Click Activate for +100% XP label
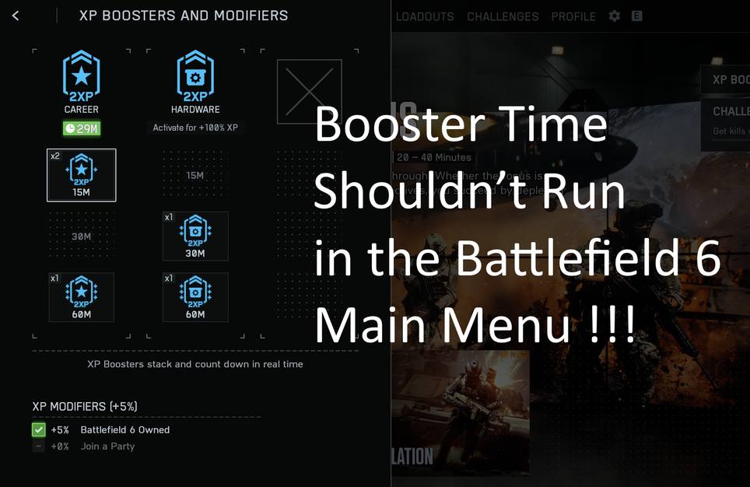Image resolution: width=750 pixels, height=487 pixels. 195,128
